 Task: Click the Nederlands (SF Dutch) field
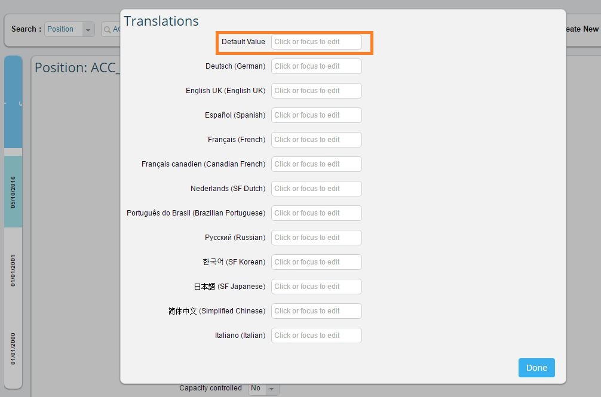tap(316, 189)
